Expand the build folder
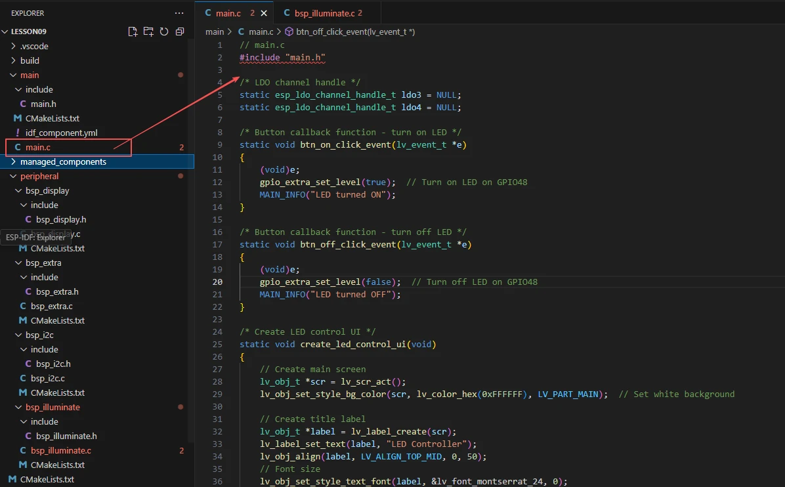 pyautogui.click(x=30, y=60)
